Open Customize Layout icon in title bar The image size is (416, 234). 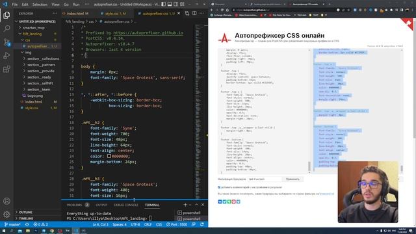[x=182, y=5]
